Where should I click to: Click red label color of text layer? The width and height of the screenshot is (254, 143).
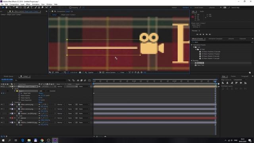coord(12,118)
